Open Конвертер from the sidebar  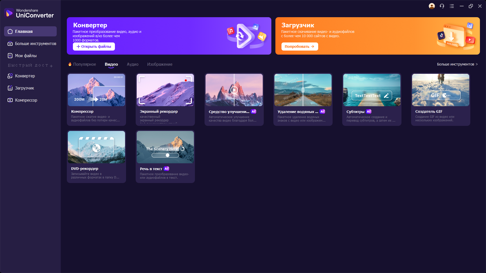click(x=25, y=76)
